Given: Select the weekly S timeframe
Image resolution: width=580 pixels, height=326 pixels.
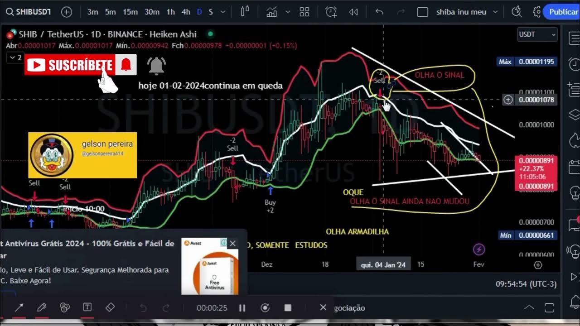Looking at the screenshot, I should point(211,12).
